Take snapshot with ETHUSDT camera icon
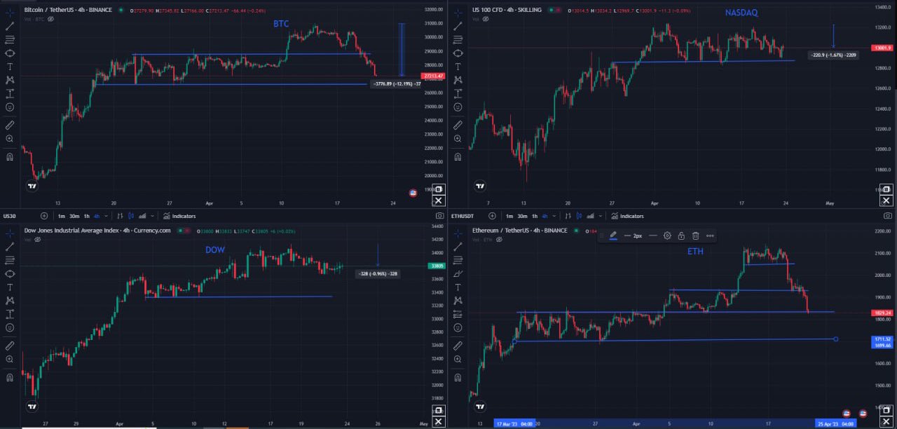This screenshot has height=429, width=897. tap(887, 216)
